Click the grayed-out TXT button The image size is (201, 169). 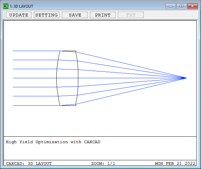[131, 15]
